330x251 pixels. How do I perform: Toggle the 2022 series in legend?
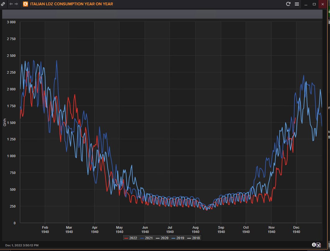(x=131, y=238)
